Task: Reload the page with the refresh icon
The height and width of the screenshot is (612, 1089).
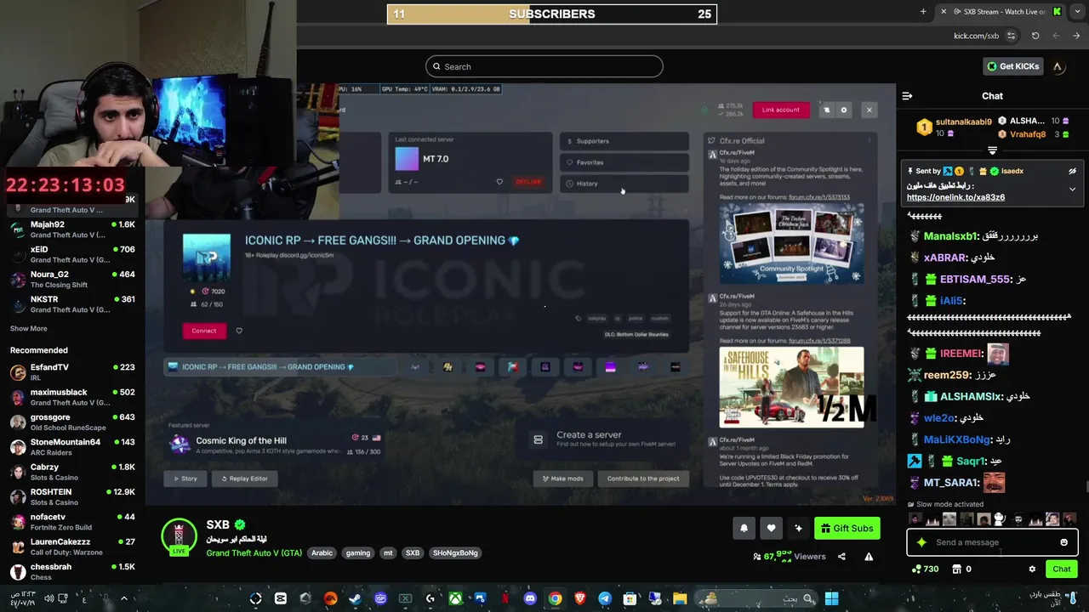Action: point(1035,36)
